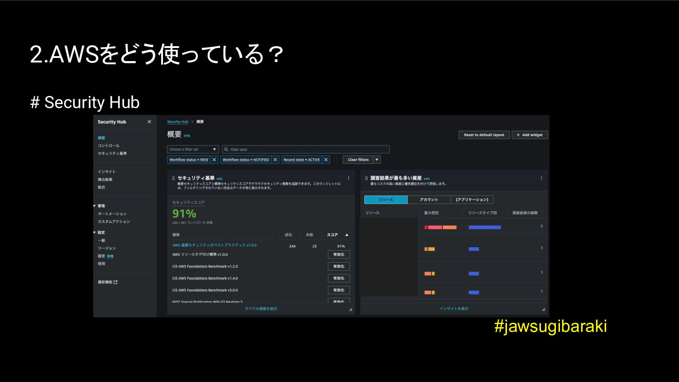Open Info for 調査結果が最も多い資産 widget

(426, 179)
